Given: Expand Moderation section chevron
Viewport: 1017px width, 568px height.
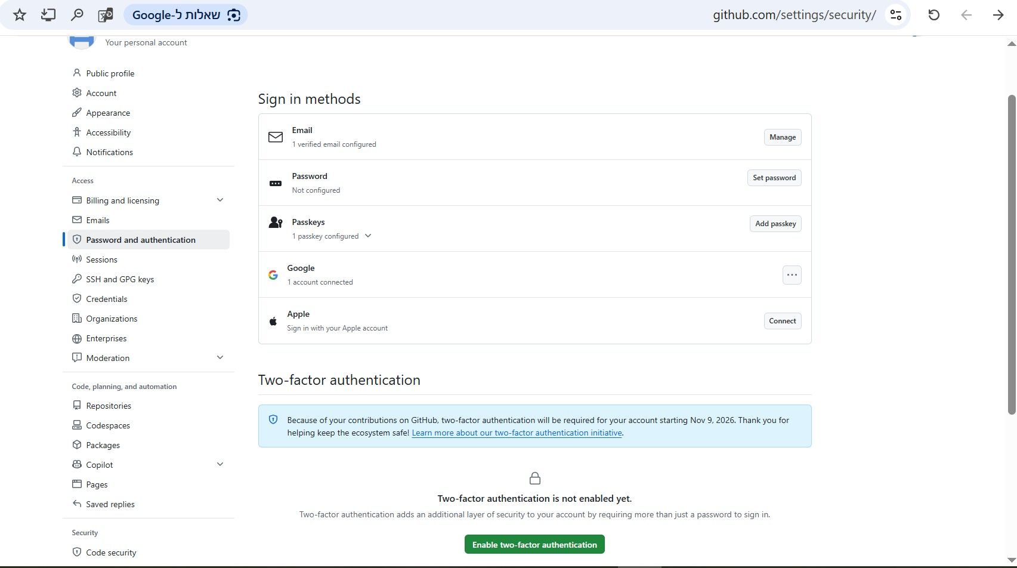Looking at the screenshot, I should point(220,357).
